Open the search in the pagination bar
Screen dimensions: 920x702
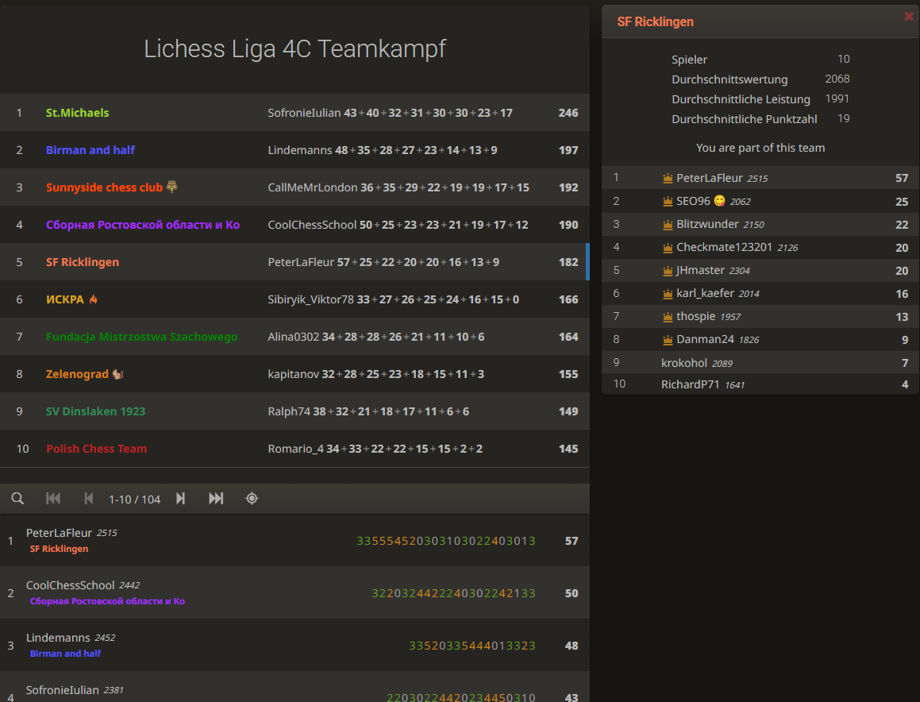click(17, 498)
